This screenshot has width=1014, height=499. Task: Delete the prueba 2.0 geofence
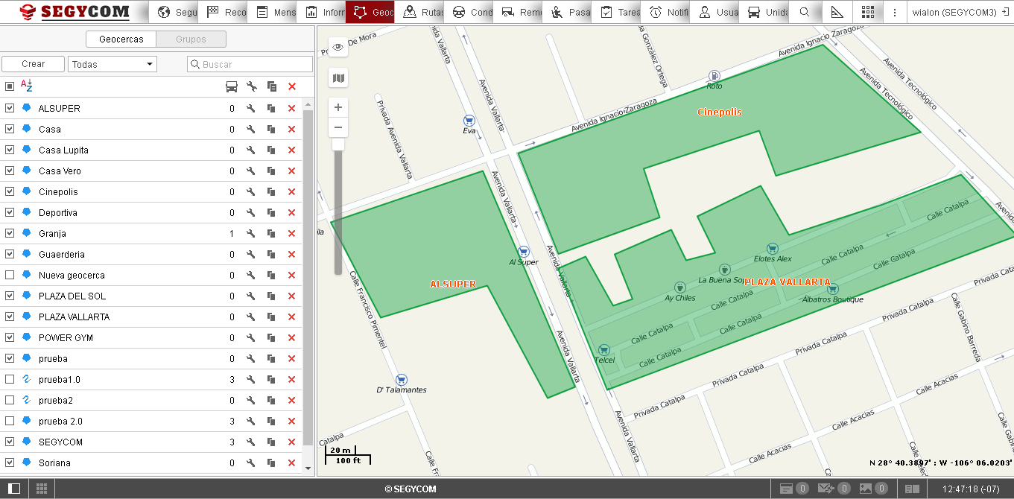292,421
